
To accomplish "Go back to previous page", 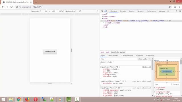I will [3, 7].
